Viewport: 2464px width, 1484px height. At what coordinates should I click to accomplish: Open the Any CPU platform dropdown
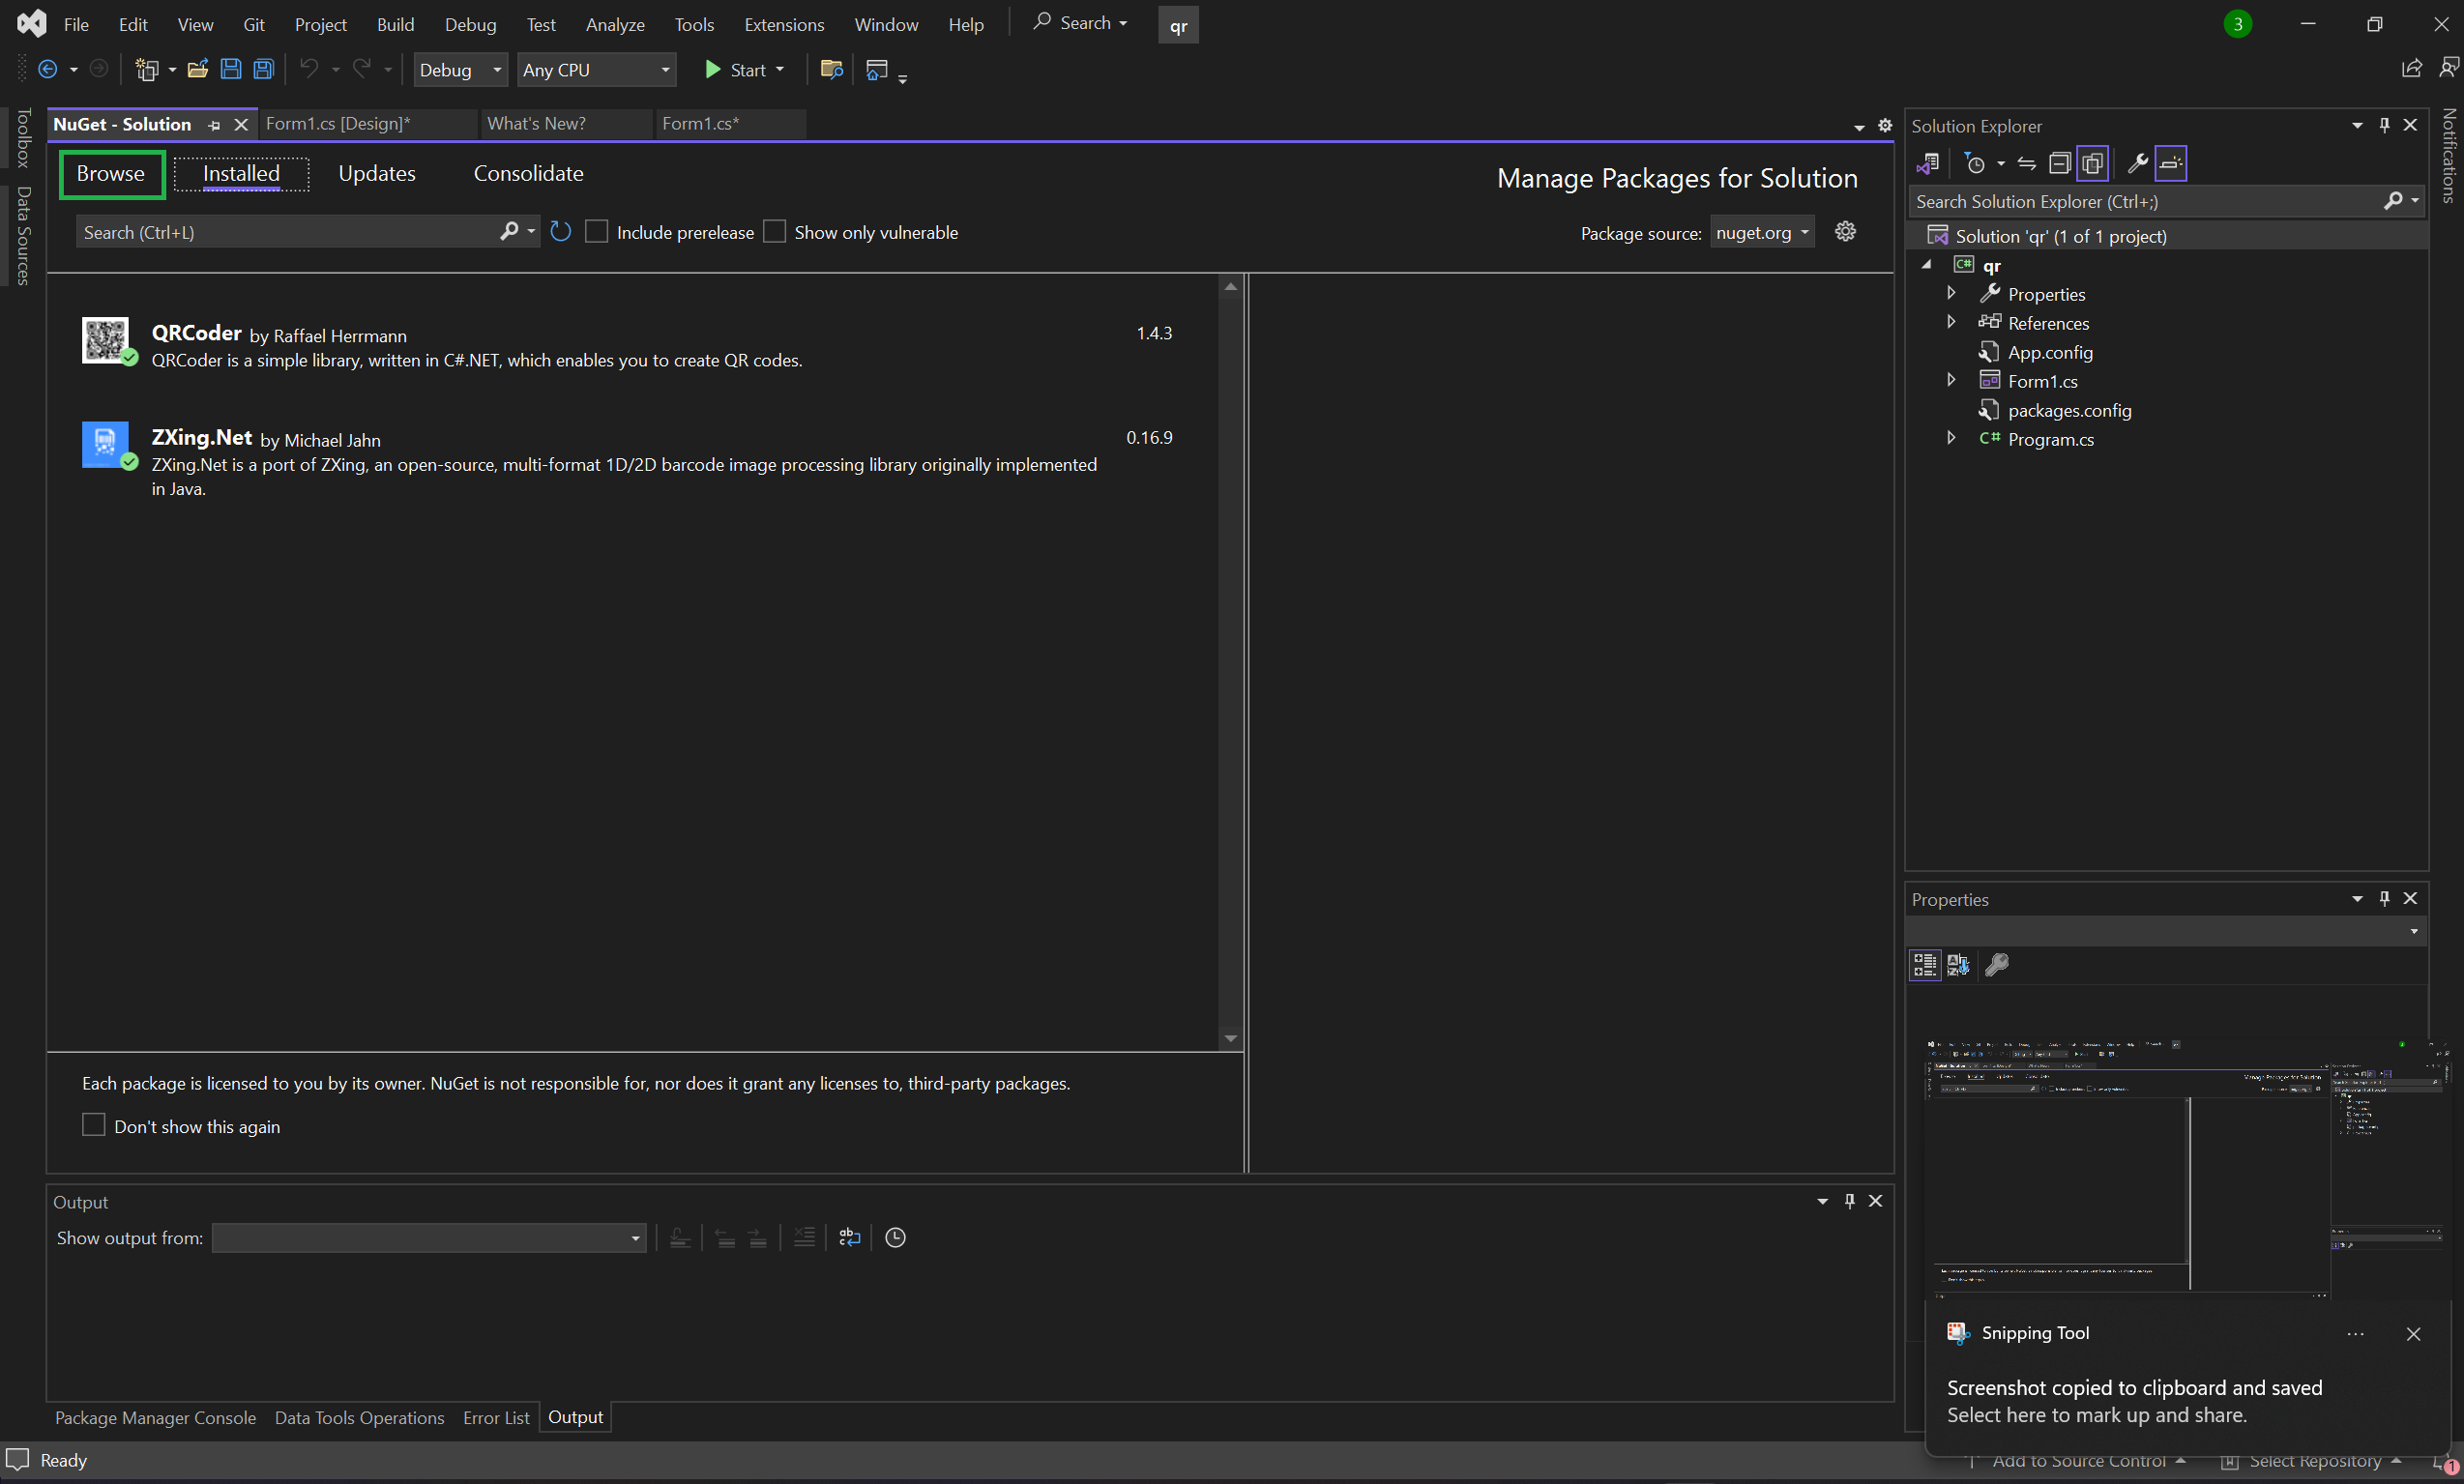coord(596,70)
